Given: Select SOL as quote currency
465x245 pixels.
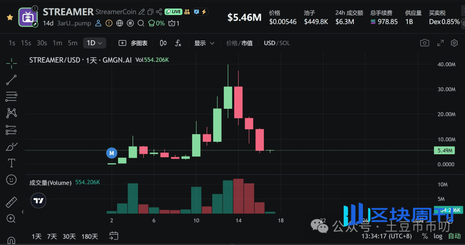Looking at the screenshot, I should point(285,43).
